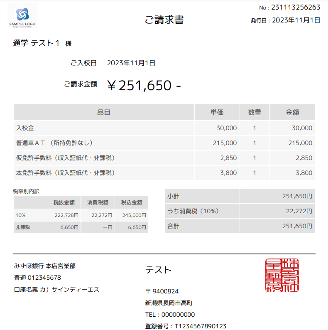The image size is (328, 330).
Task: Click the total billed amount ￥251,650
Action: [x=143, y=85]
